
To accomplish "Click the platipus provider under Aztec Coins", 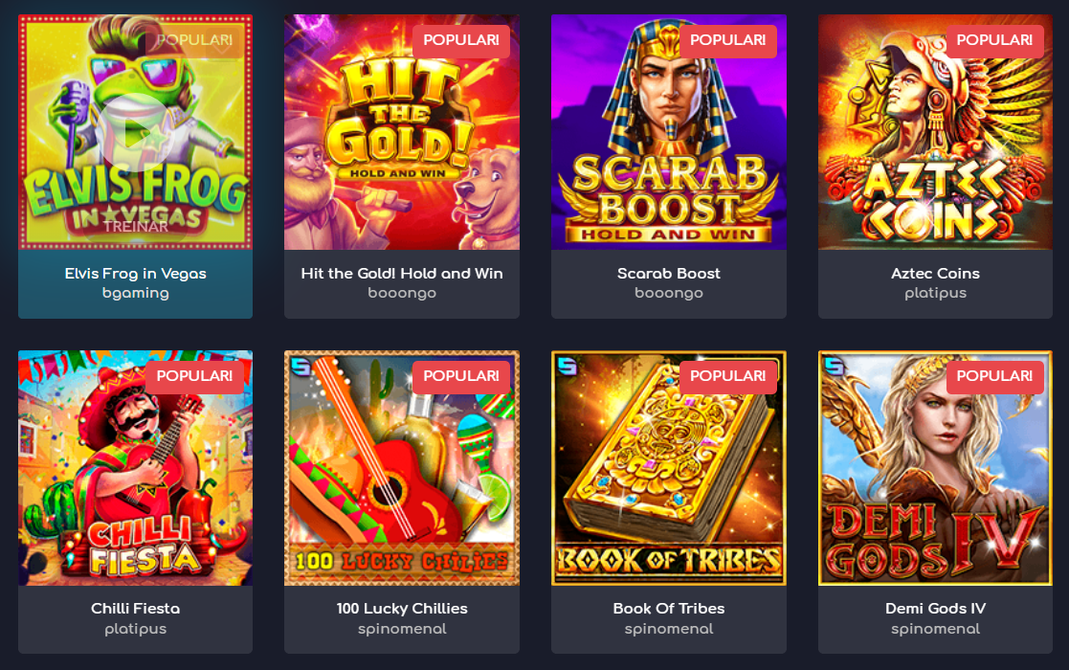I will click(x=935, y=293).
